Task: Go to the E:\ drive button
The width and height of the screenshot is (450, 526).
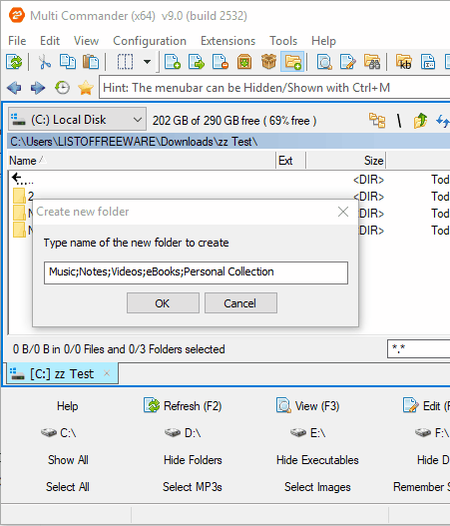Action: [x=308, y=433]
